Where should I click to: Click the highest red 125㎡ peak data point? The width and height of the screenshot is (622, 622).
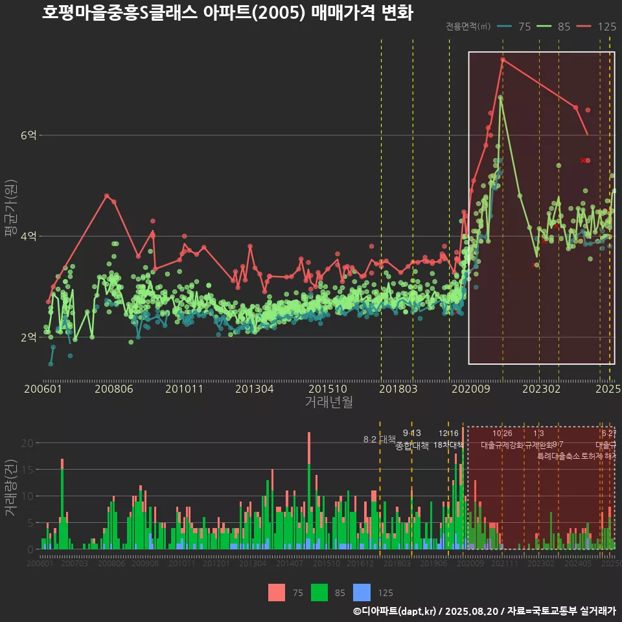tap(503, 60)
